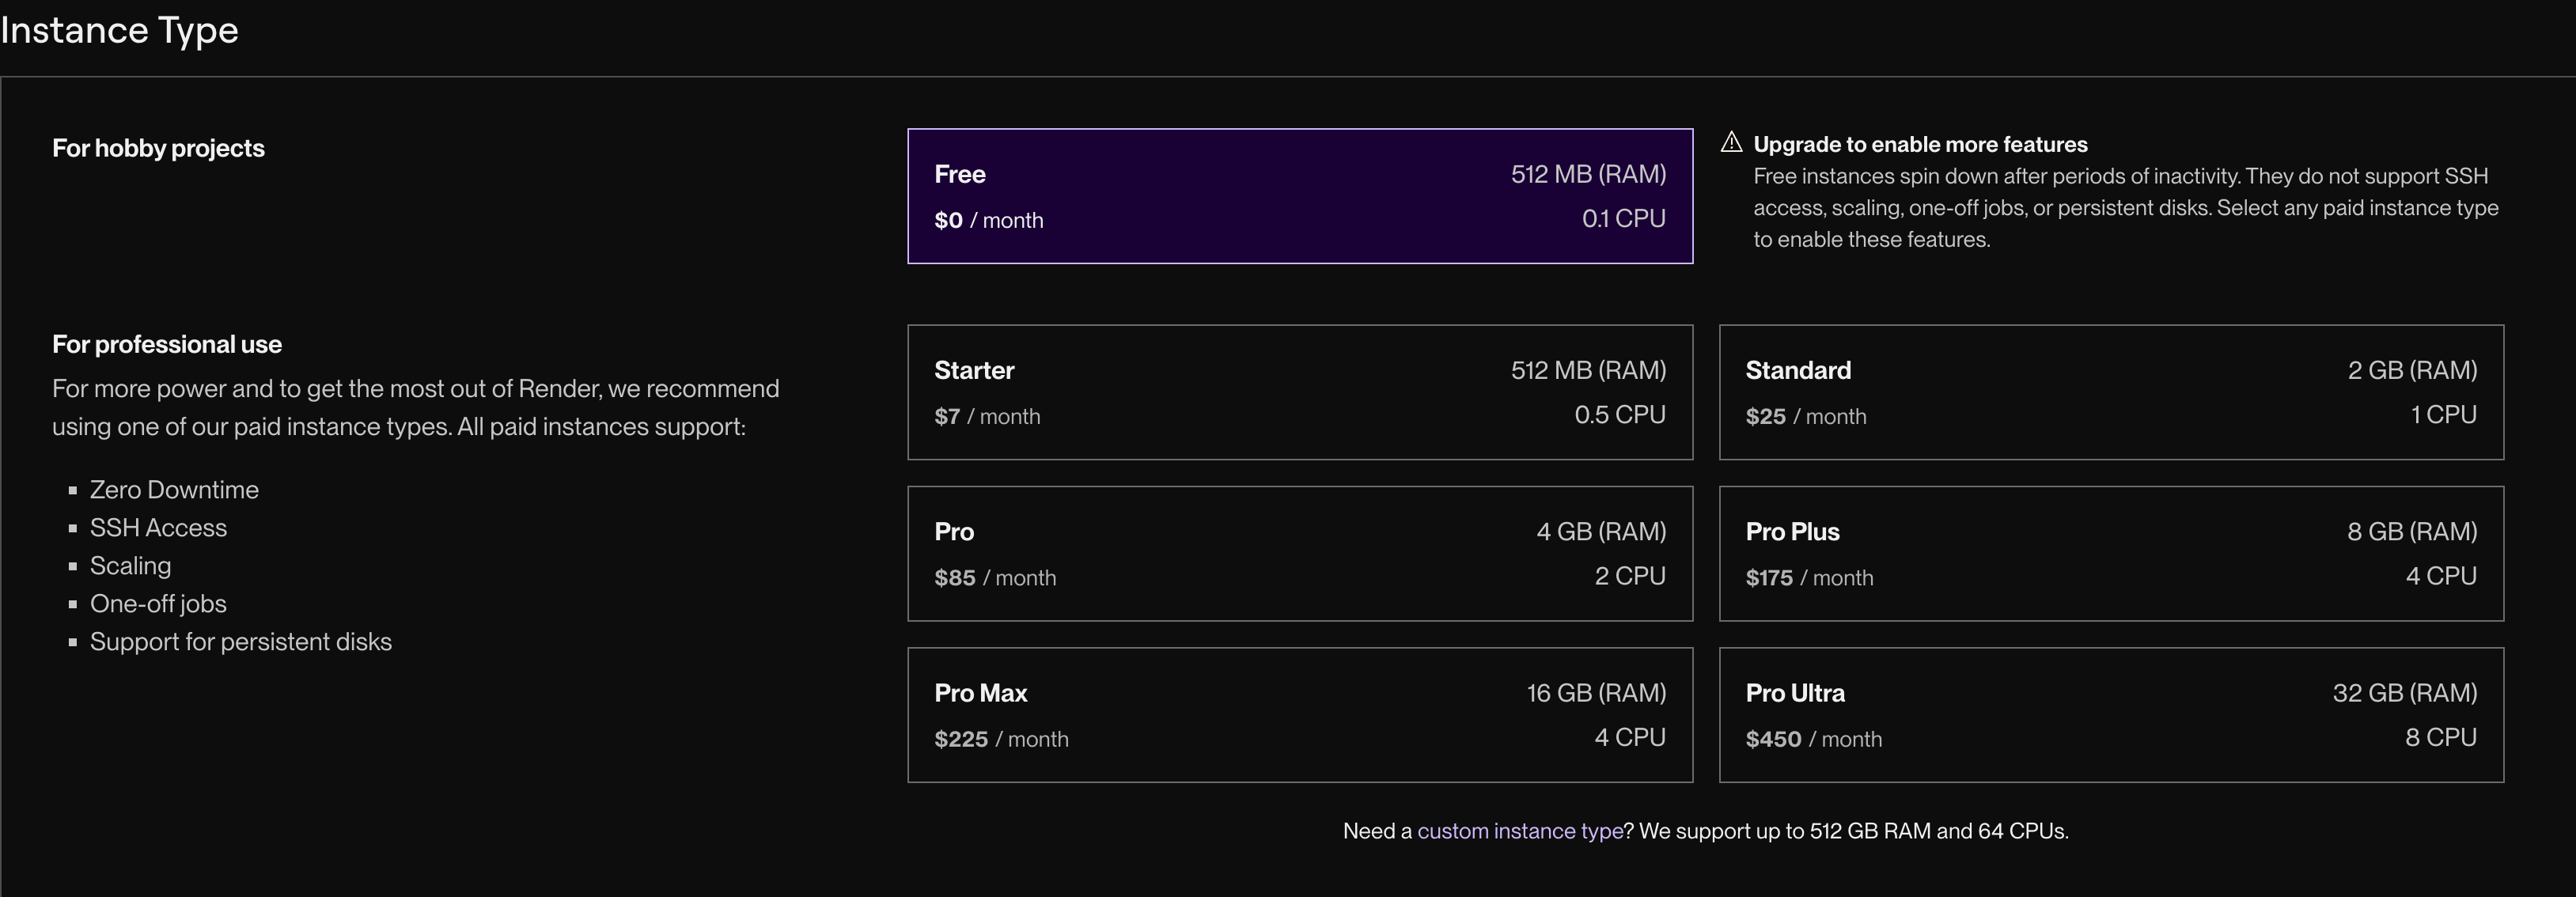Choose the Pro Max instance
2576x897 pixels.
click(1299, 714)
